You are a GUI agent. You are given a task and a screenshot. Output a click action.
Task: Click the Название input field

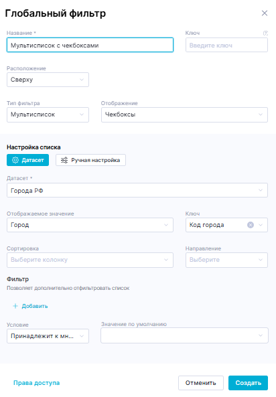point(90,45)
